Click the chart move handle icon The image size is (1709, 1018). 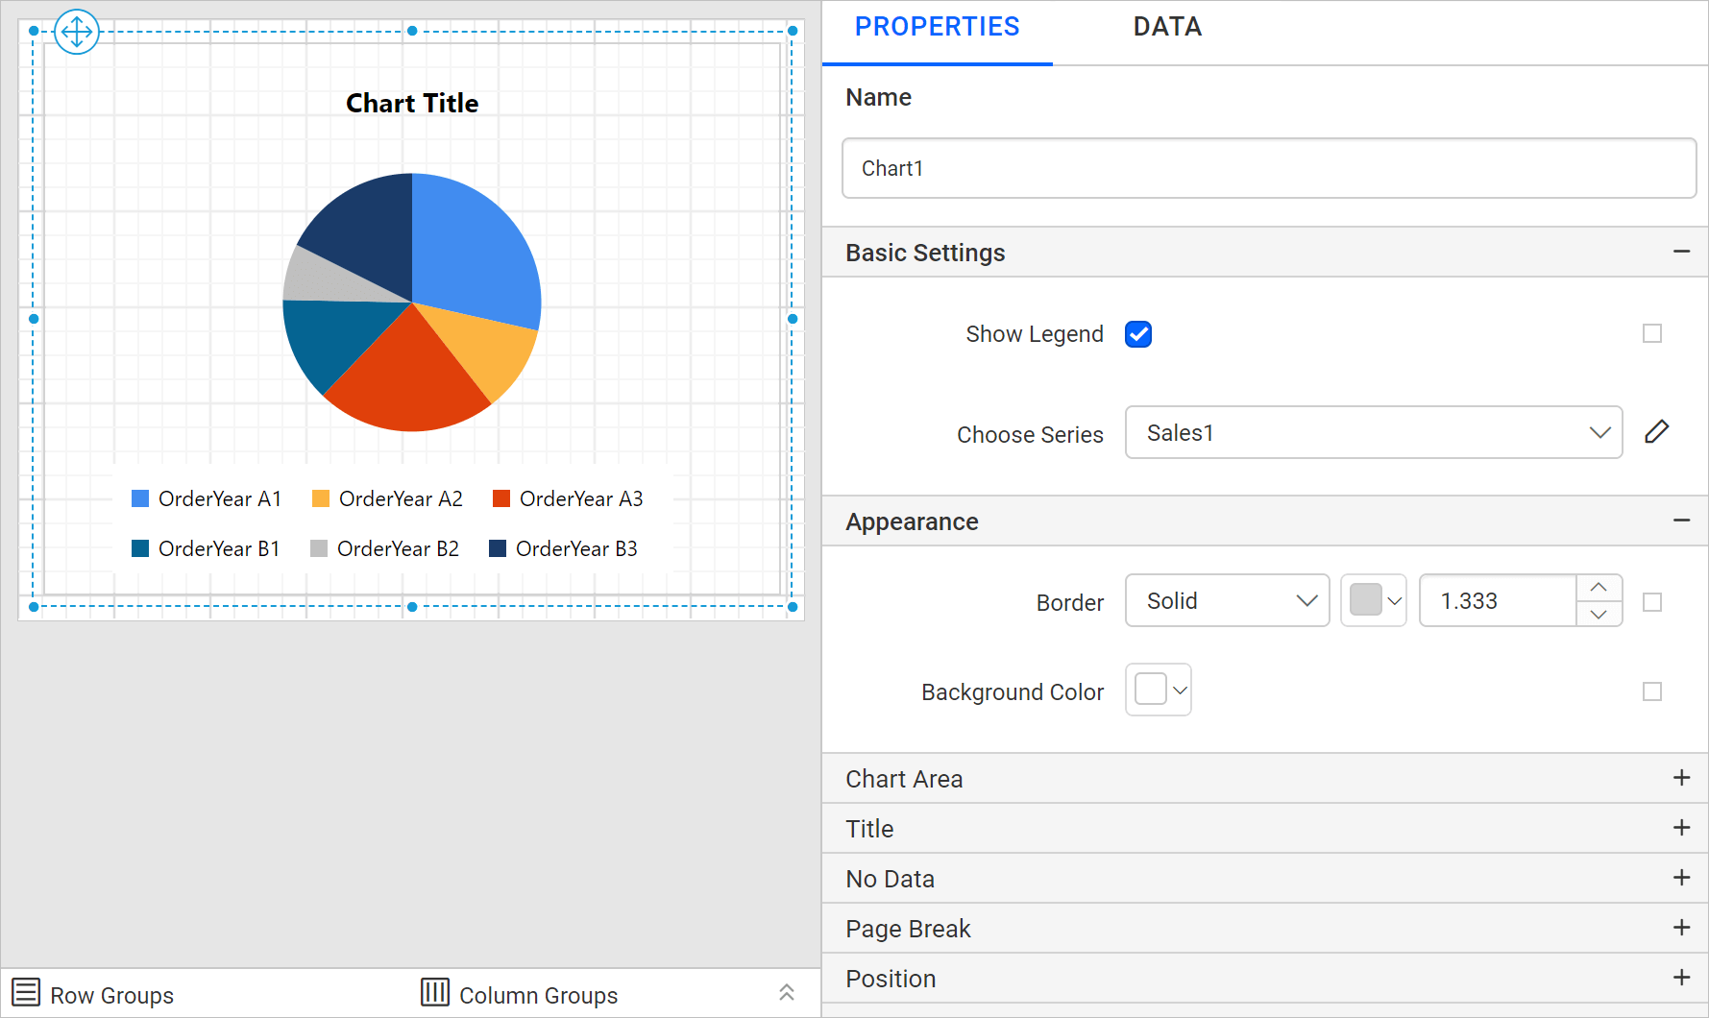coord(77,32)
